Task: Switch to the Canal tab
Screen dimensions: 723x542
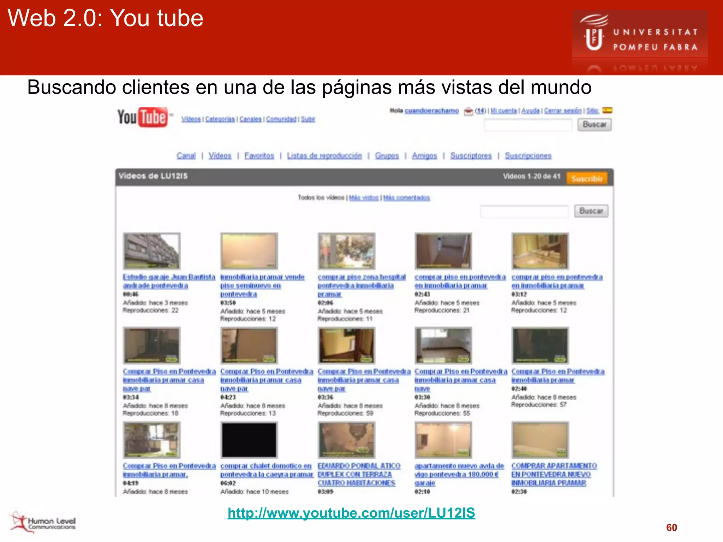Action: (x=186, y=156)
